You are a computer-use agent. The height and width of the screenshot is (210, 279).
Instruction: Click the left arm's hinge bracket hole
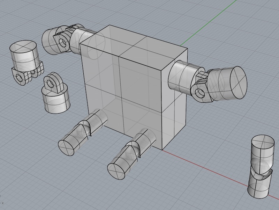click(x=62, y=43)
